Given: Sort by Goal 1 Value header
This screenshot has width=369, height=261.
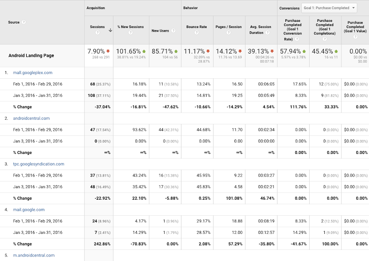Looking at the screenshot, I should coord(355,27).
